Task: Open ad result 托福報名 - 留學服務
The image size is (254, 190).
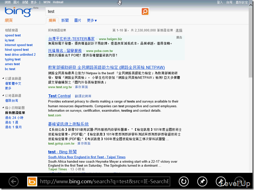Action: 65,51
